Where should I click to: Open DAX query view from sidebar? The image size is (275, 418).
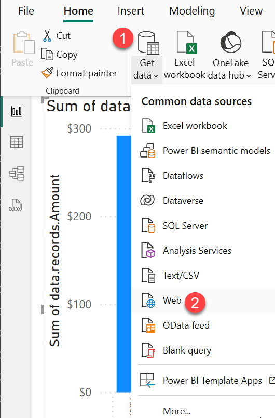16,205
